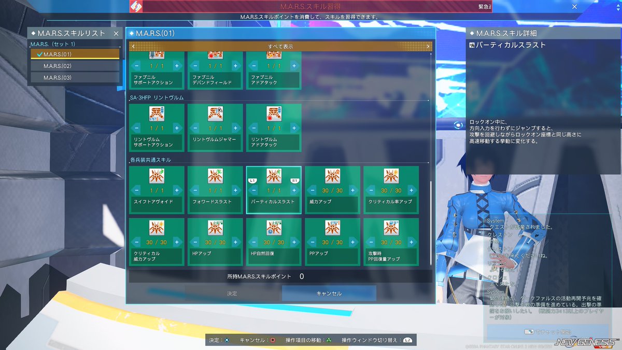622x350 pixels.
Task: Increase 攻撃時PP回復量アップ level with plus
Action: [411, 242]
